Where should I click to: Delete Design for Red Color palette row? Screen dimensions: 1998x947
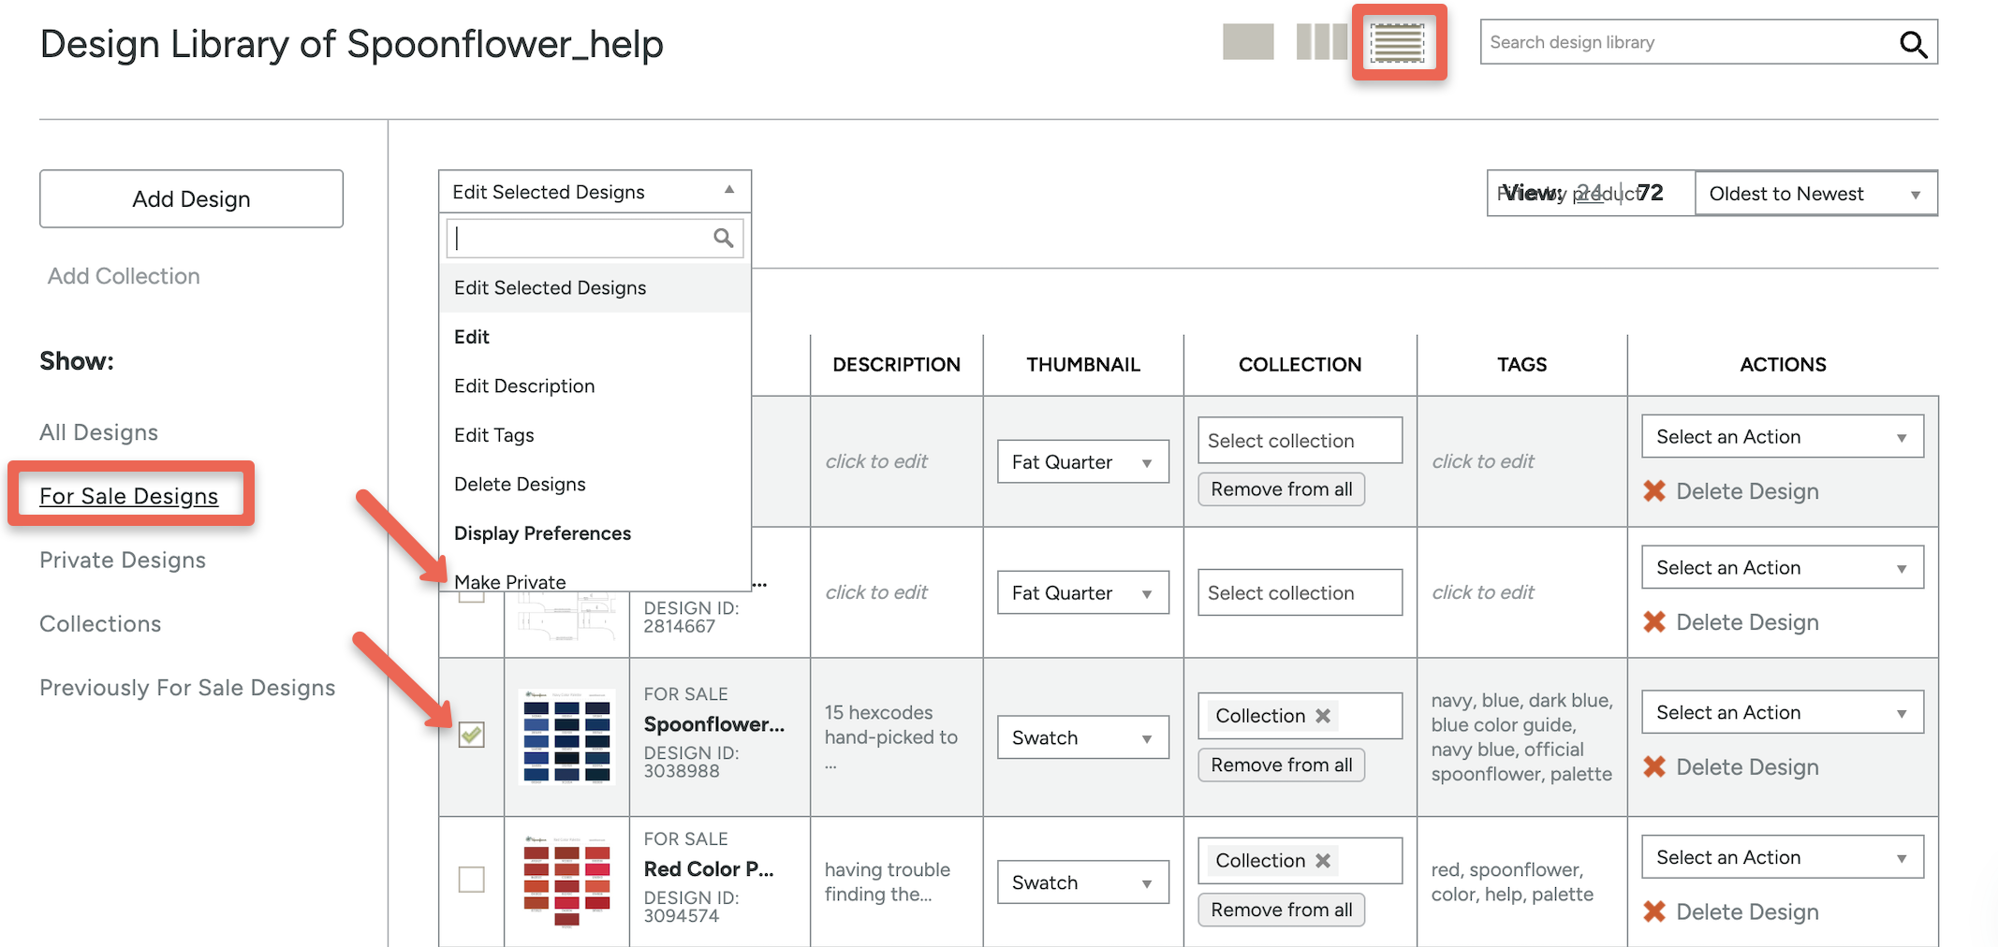coord(1731,912)
